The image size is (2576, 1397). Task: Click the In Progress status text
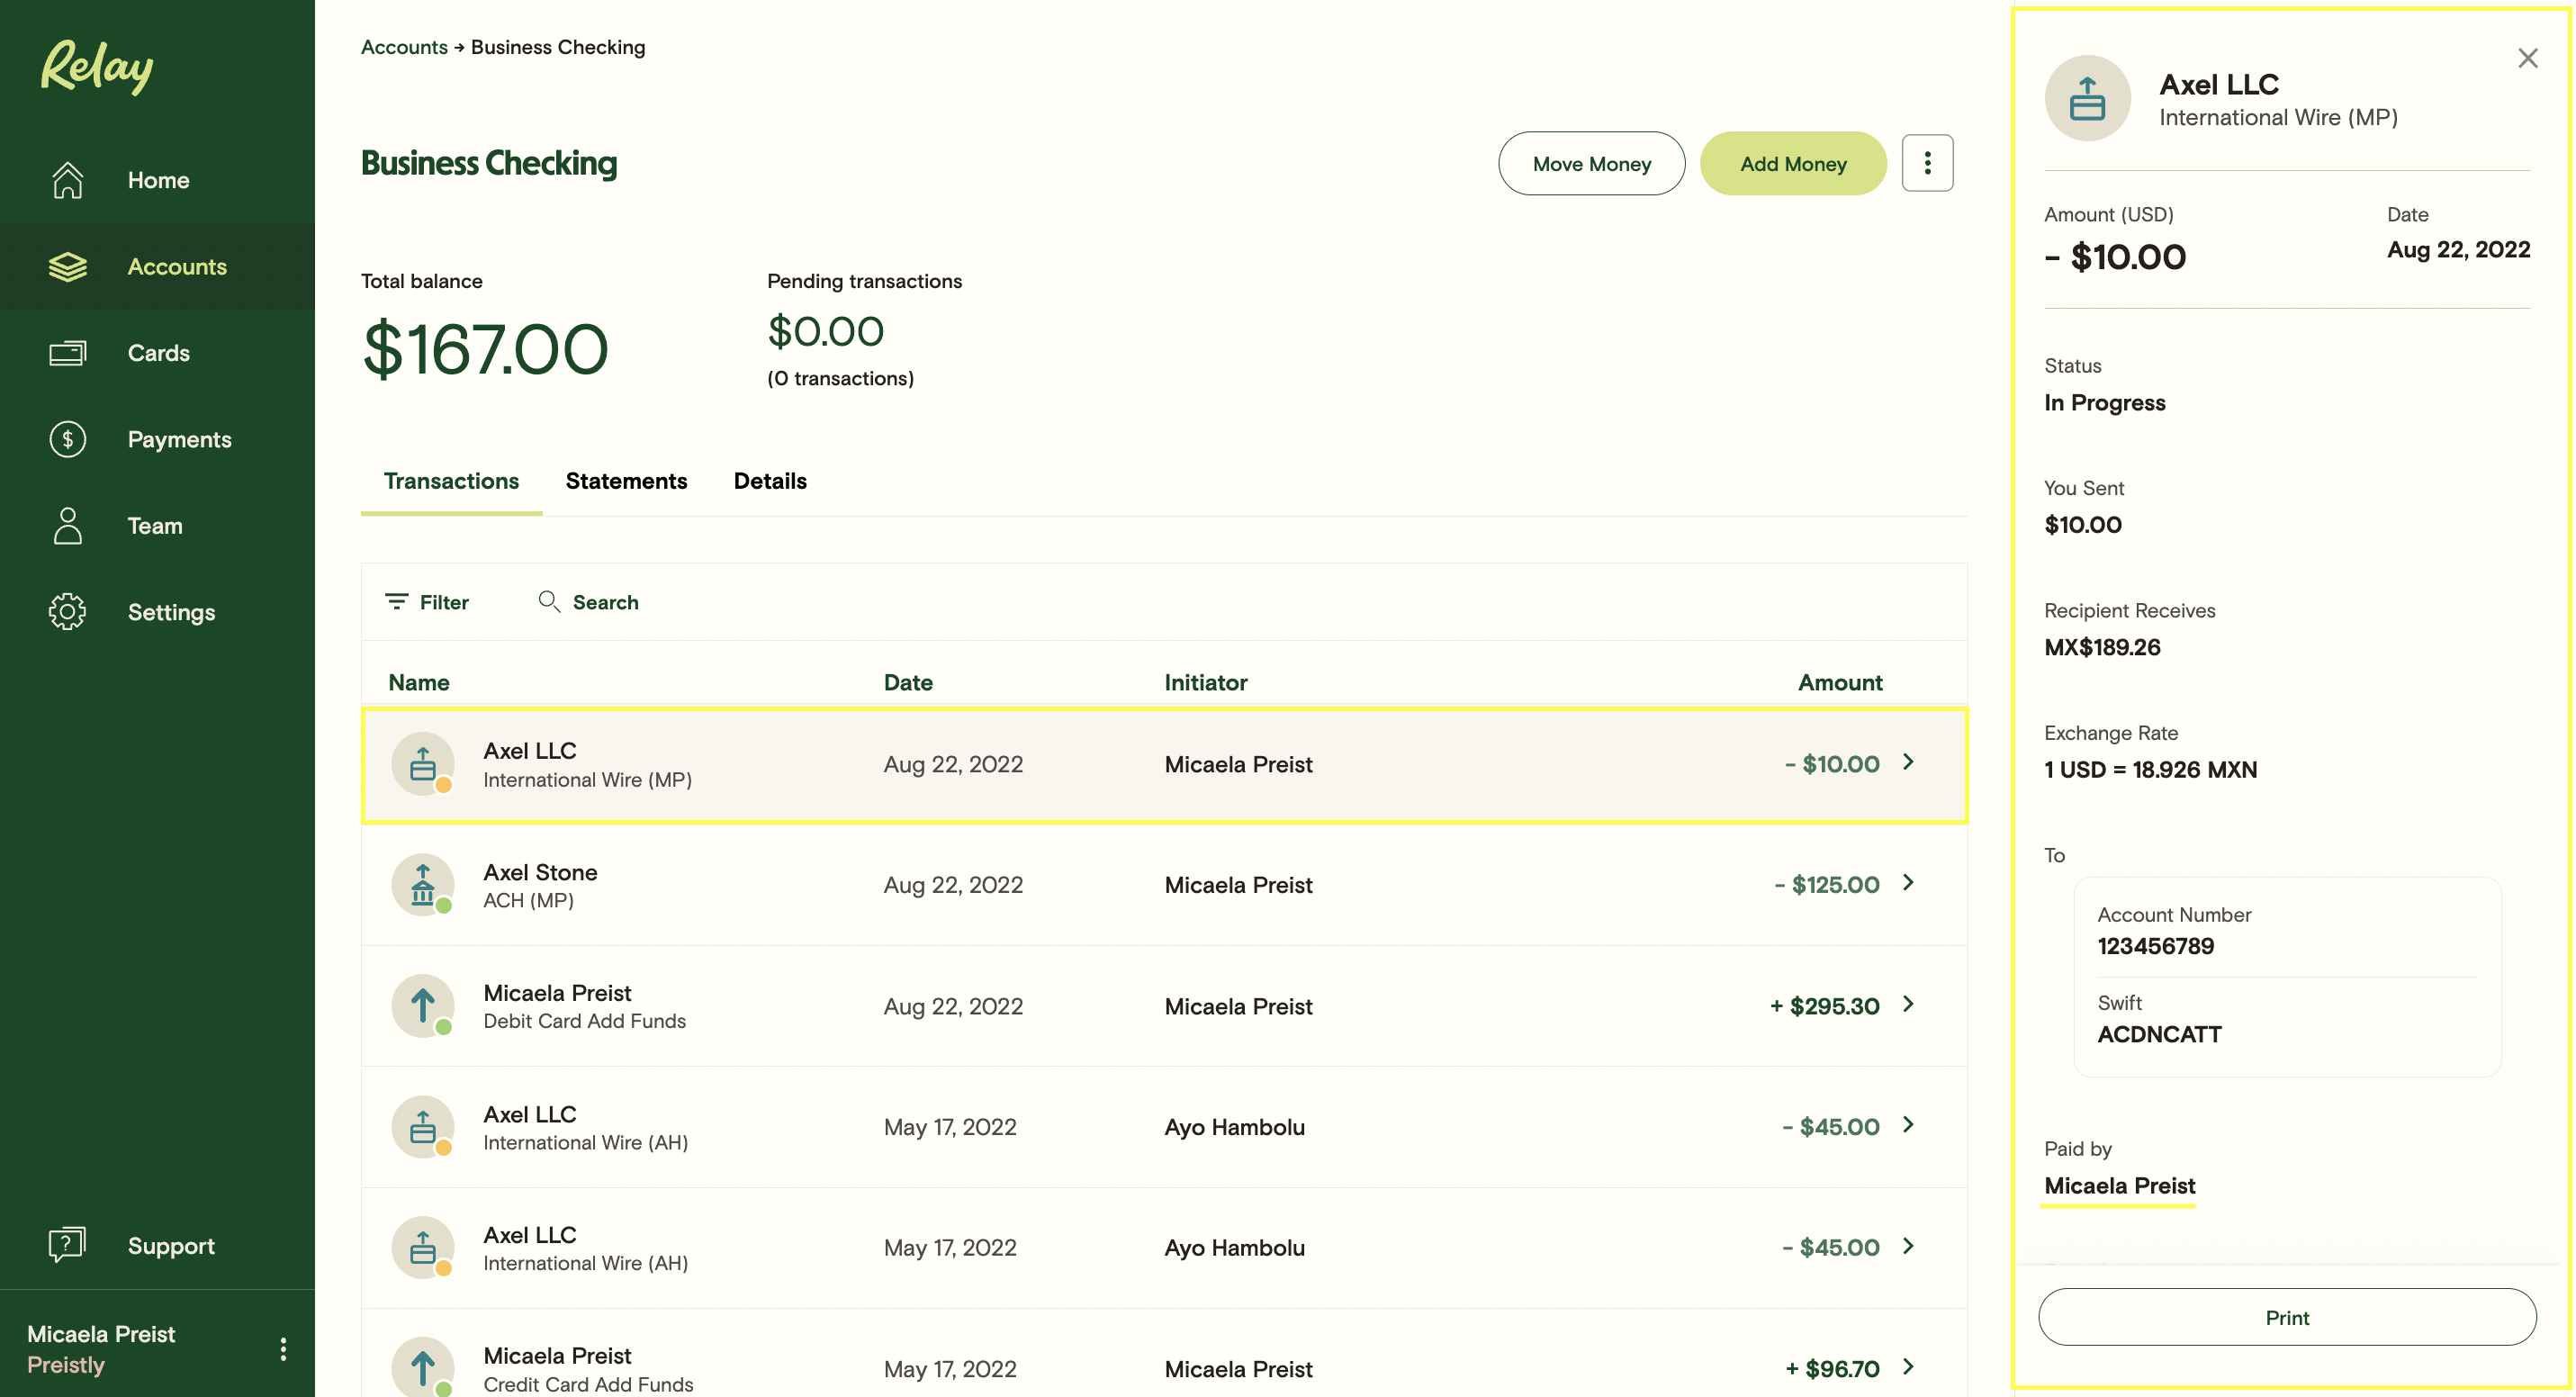point(2104,402)
